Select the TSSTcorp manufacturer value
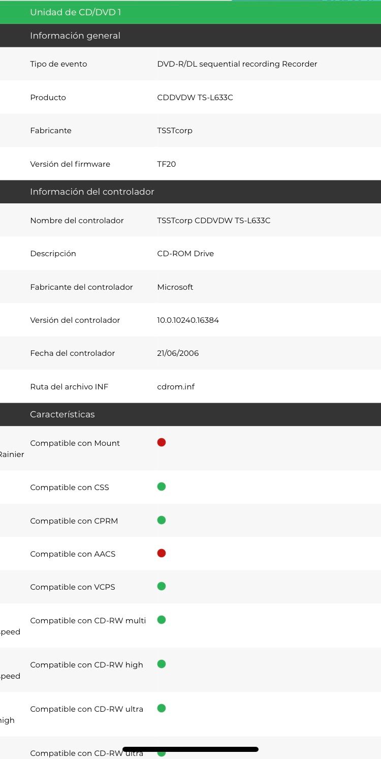Viewport: 381px width, 759px height. tap(175, 131)
